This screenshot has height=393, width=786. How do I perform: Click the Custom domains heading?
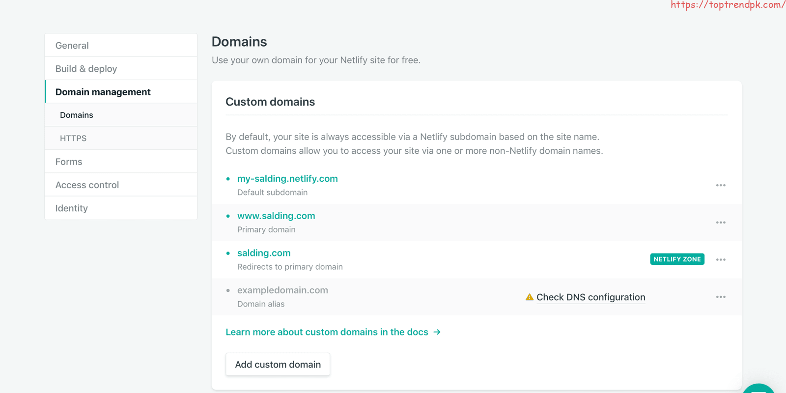(270, 102)
